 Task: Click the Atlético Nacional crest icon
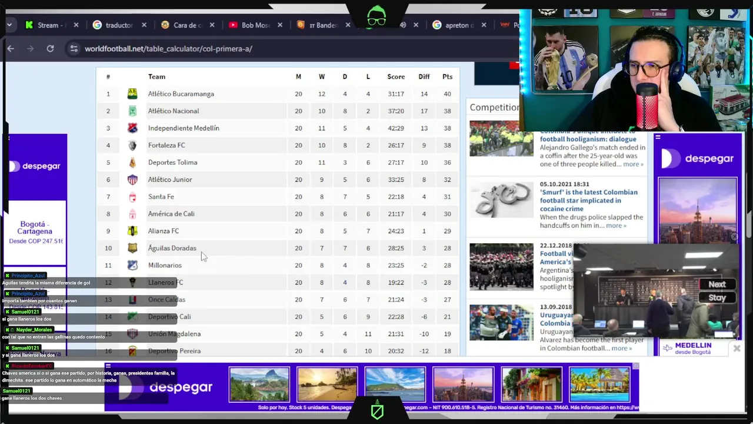(x=132, y=111)
